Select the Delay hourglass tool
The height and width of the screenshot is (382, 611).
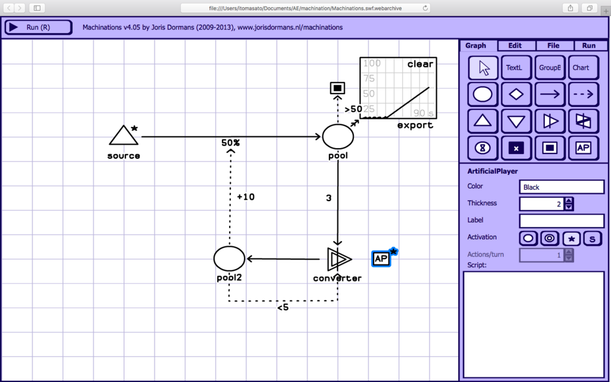click(483, 148)
